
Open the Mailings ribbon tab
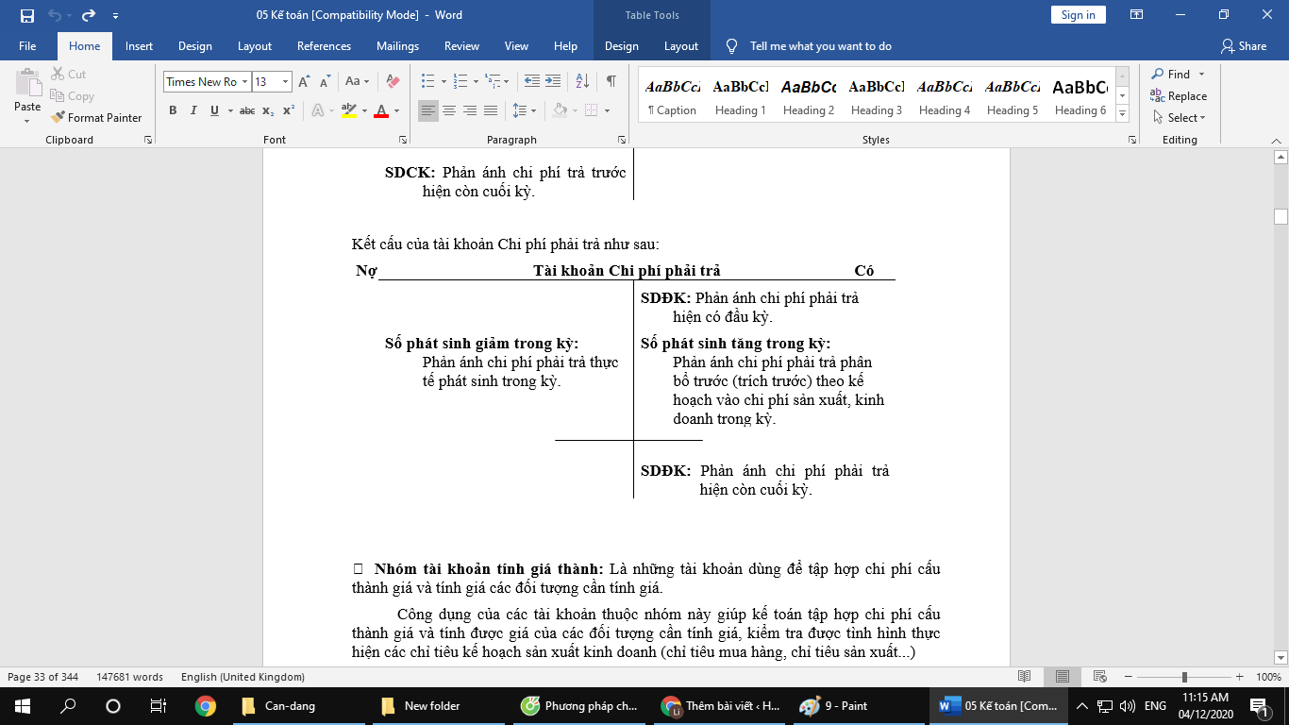[397, 46]
